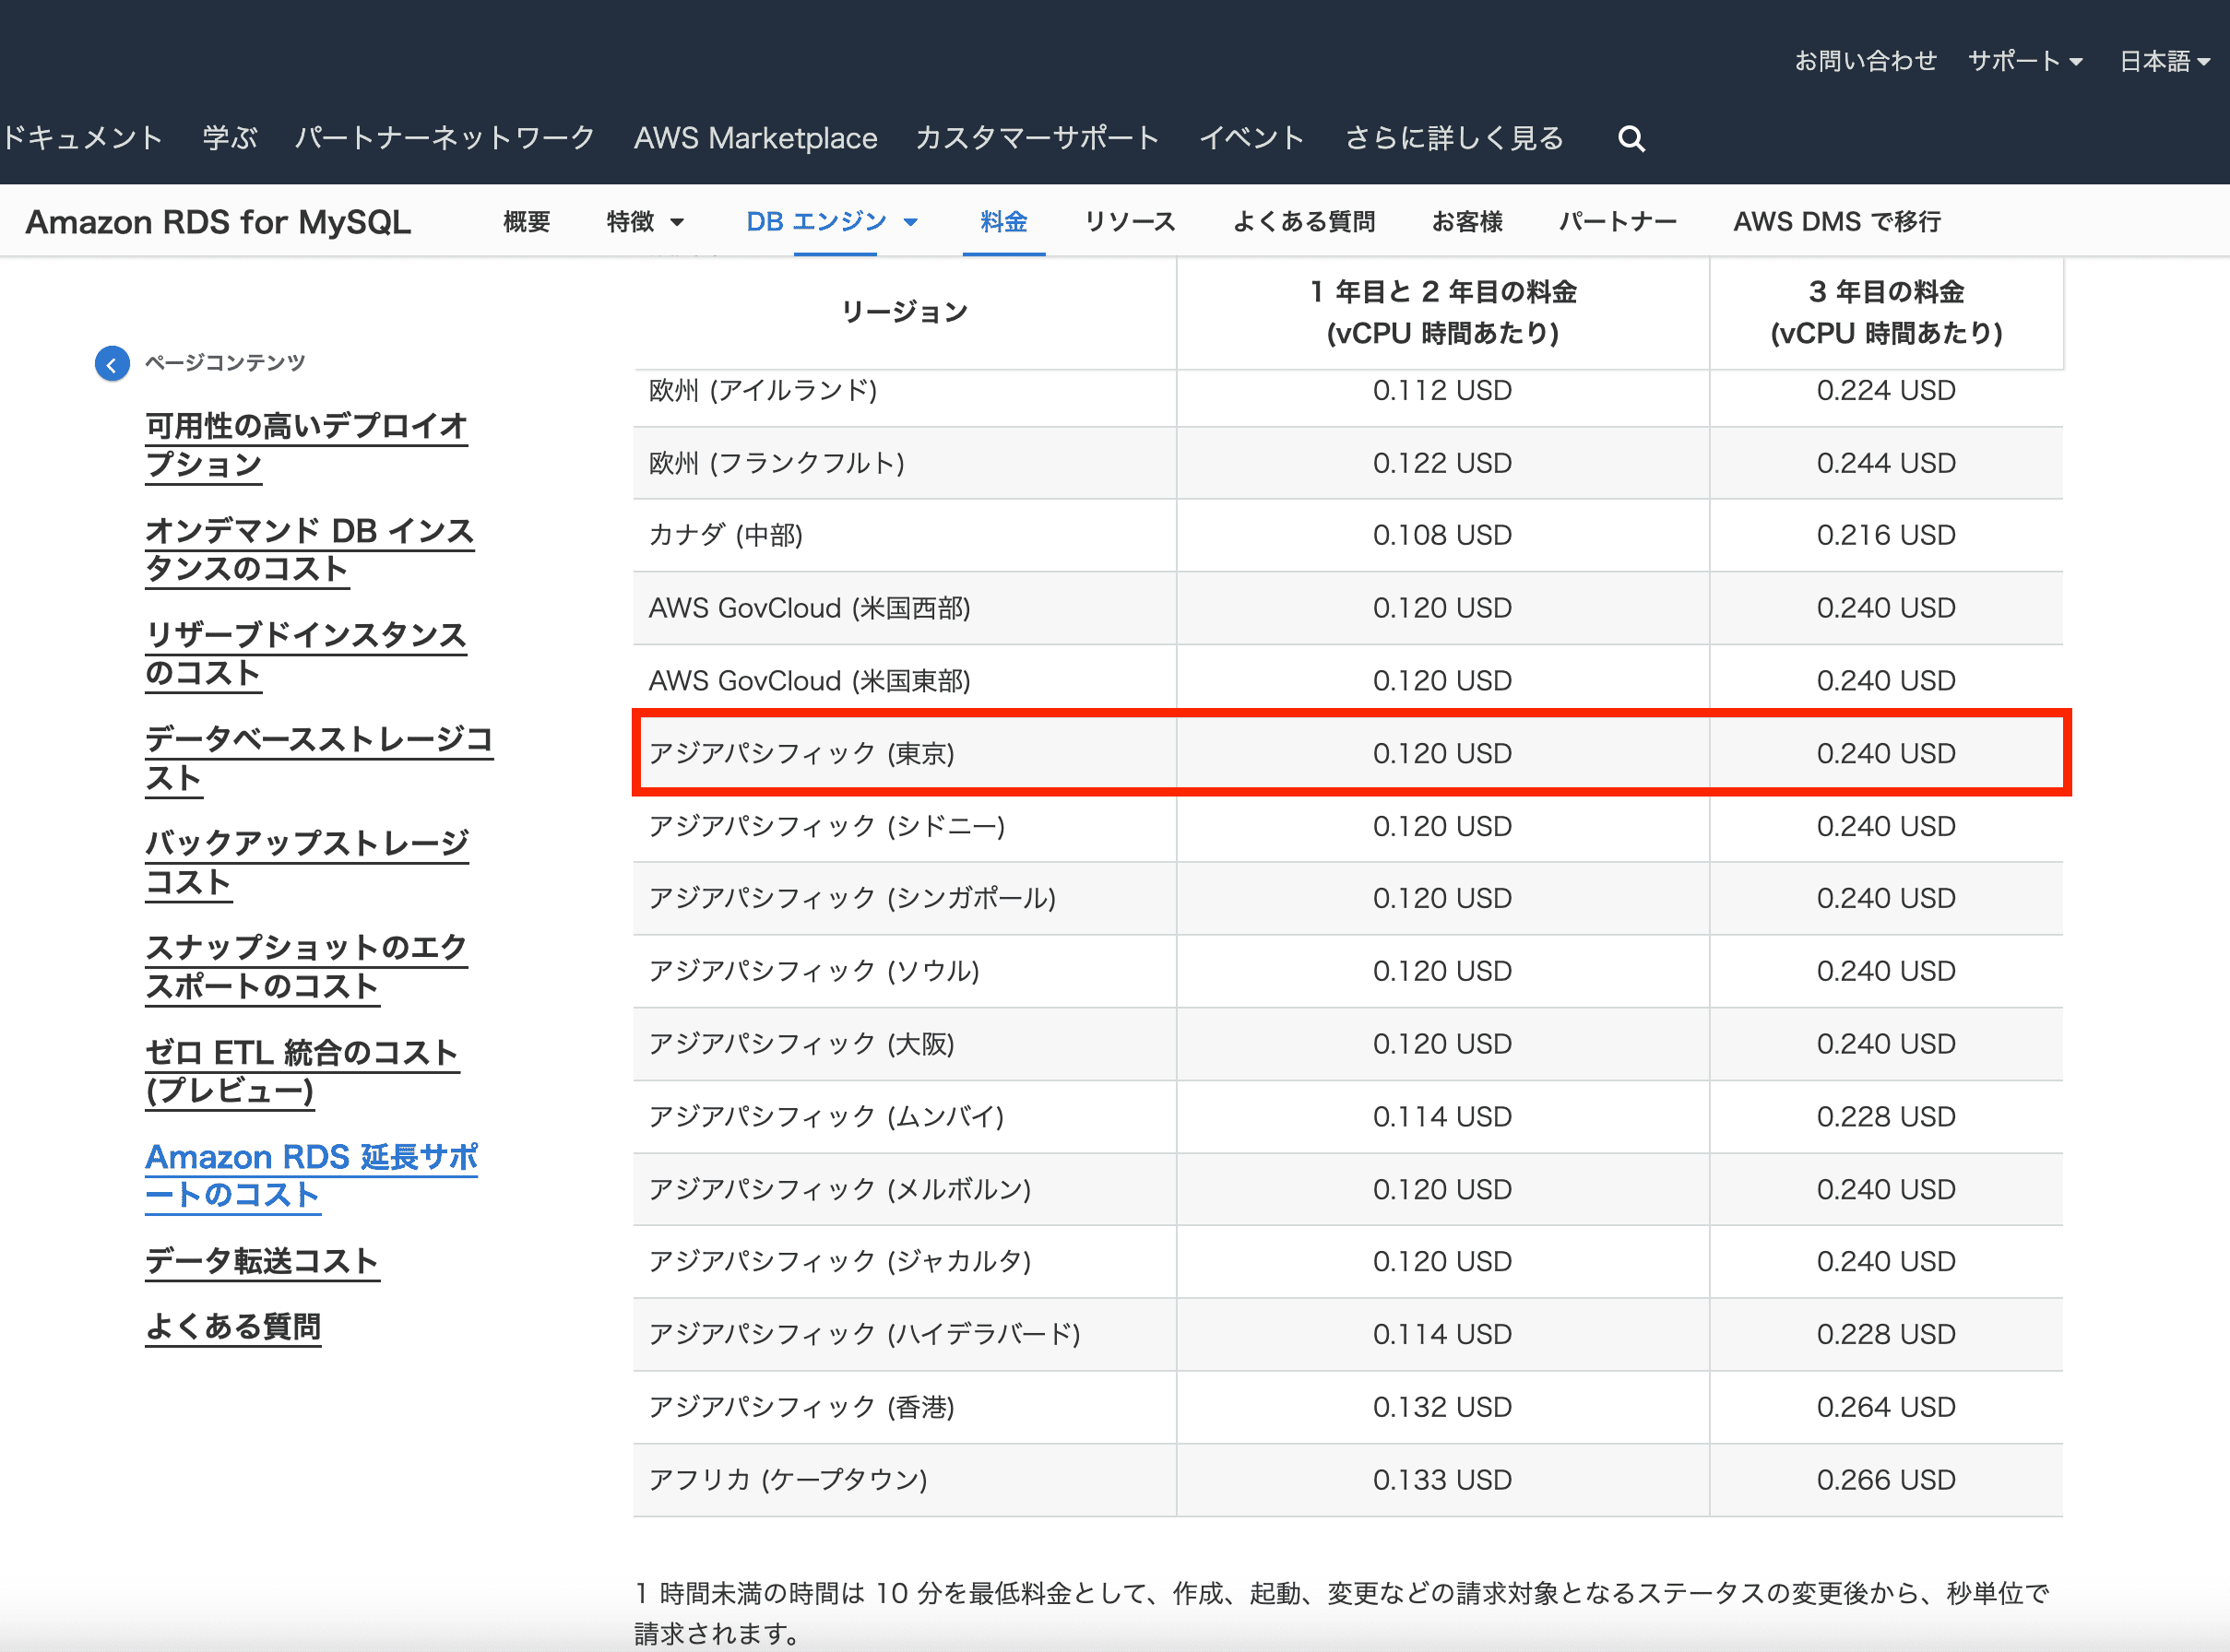Jump to データ転送コスト section
The height and width of the screenshot is (1652, 2230).
(x=262, y=1261)
